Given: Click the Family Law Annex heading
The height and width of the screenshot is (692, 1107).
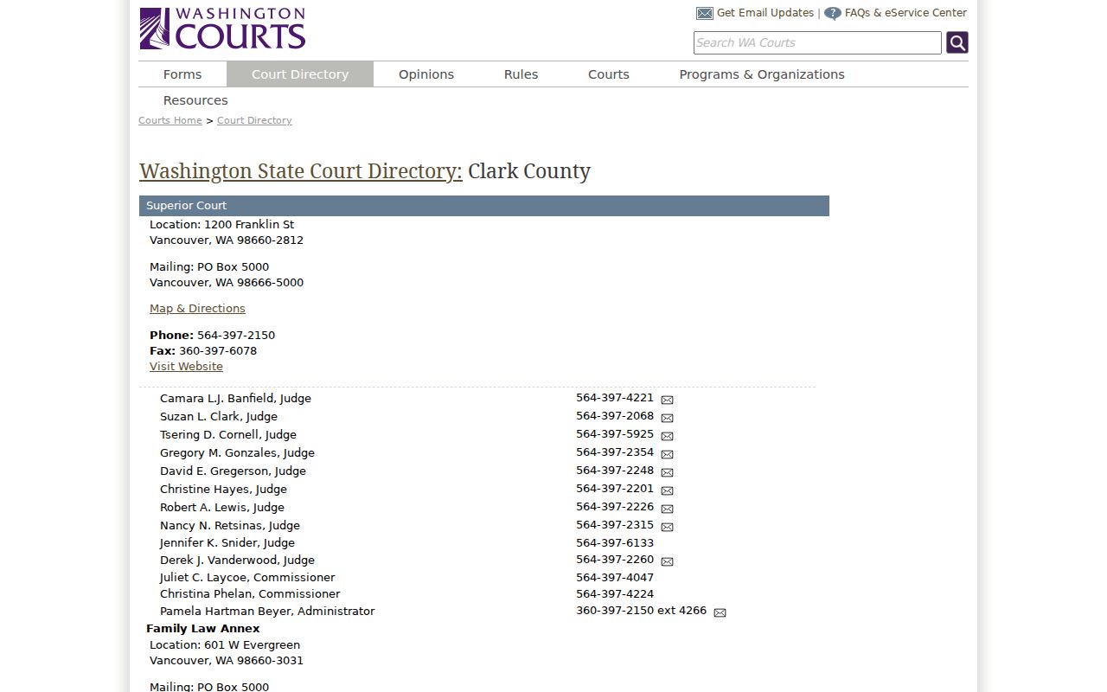Looking at the screenshot, I should pyautogui.click(x=203, y=629).
